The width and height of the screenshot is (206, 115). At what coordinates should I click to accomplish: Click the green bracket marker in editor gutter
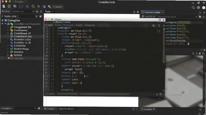click(159, 31)
